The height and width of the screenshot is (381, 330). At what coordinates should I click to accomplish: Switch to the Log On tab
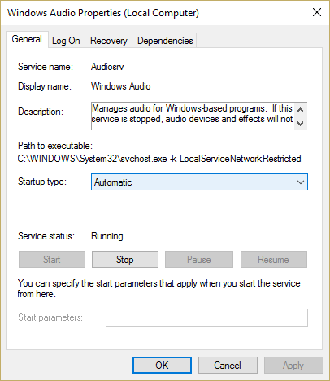[x=67, y=41]
